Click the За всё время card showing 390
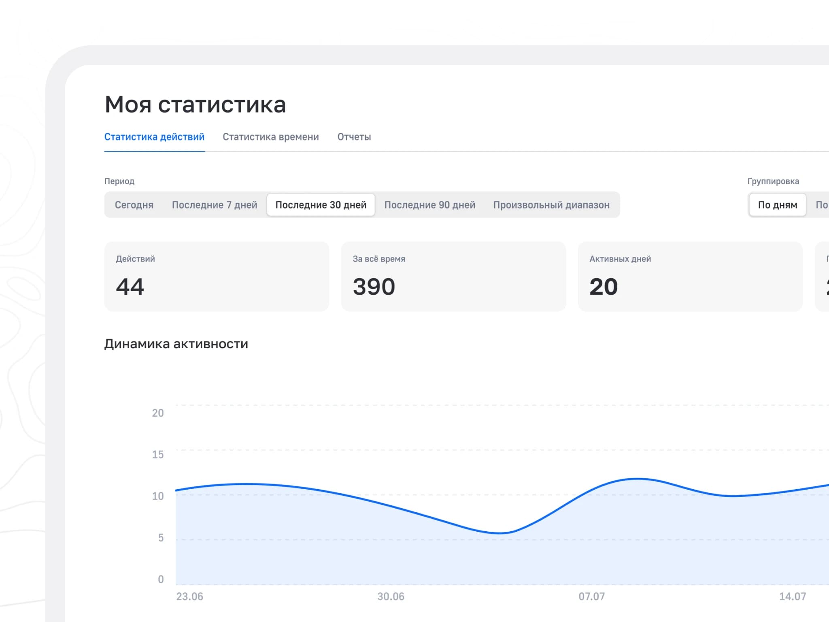829x622 pixels. pos(453,277)
